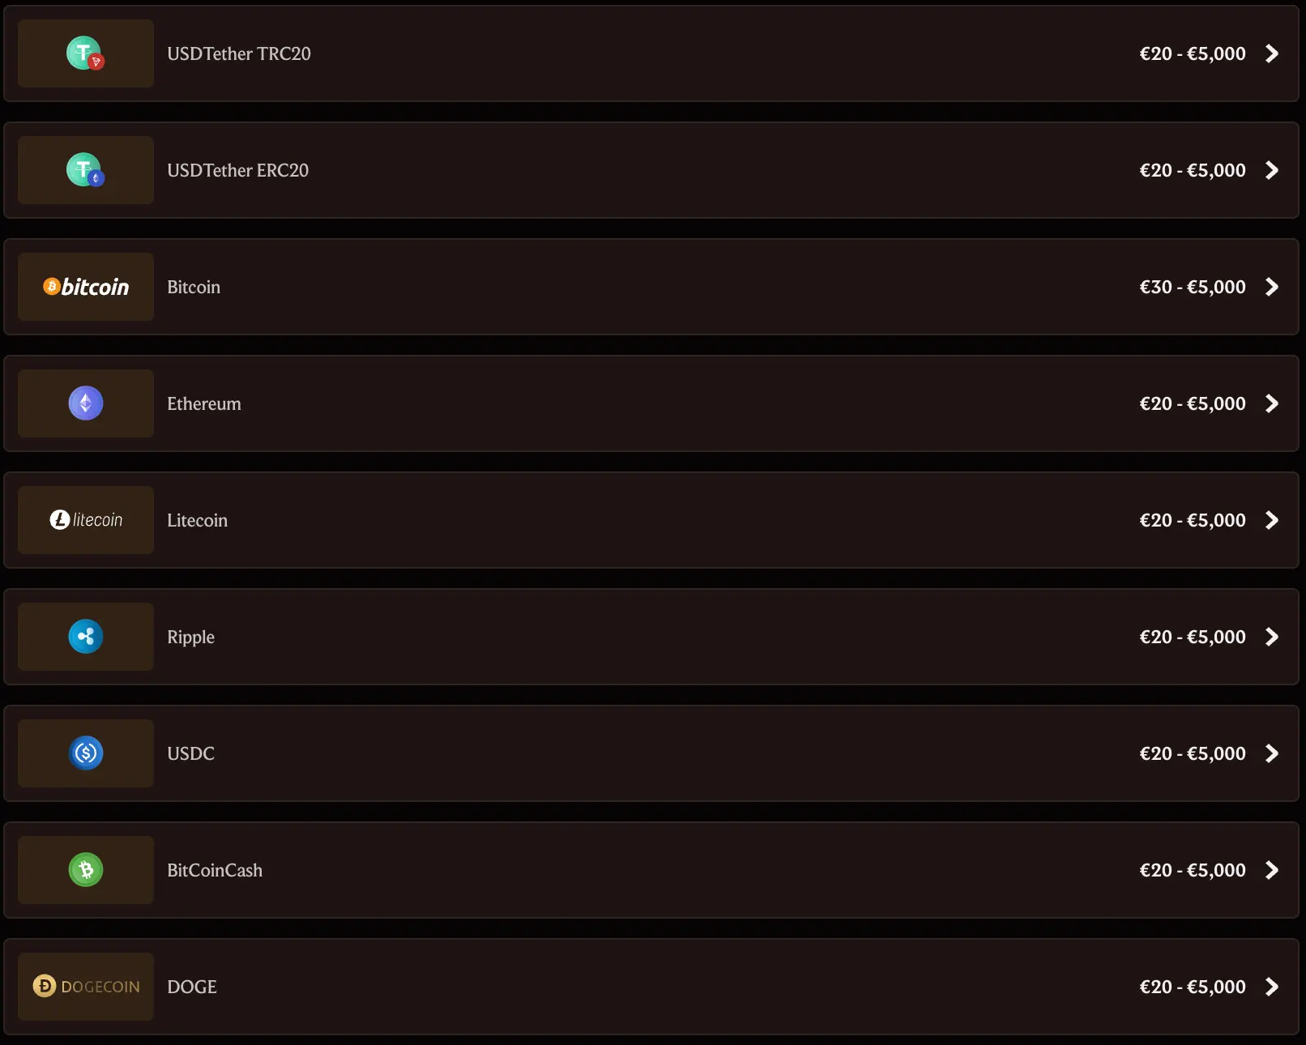Click the USDTether ERC20 coin icon
Image resolution: width=1306 pixels, height=1045 pixels.
[x=85, y=170]
